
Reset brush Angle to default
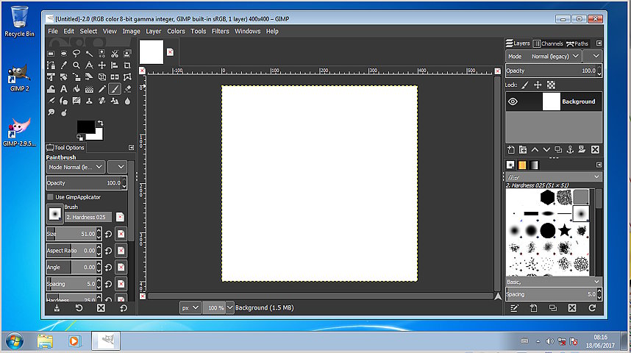tap(108, 267)
